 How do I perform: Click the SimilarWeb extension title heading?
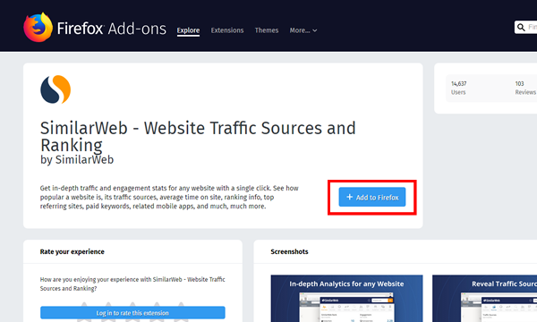point(198,136)
